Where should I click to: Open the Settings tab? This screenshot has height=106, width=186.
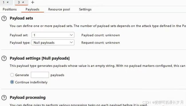click(85, 9)
